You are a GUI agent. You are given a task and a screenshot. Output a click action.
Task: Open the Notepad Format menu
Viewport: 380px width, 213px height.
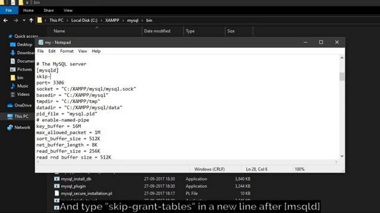pyautogui.click(x=67, y=51)
